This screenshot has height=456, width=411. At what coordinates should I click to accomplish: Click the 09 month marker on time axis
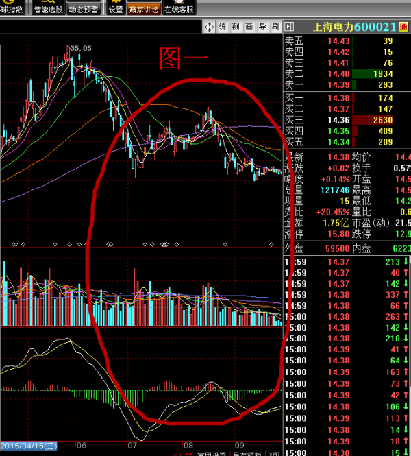click(239, 446)
